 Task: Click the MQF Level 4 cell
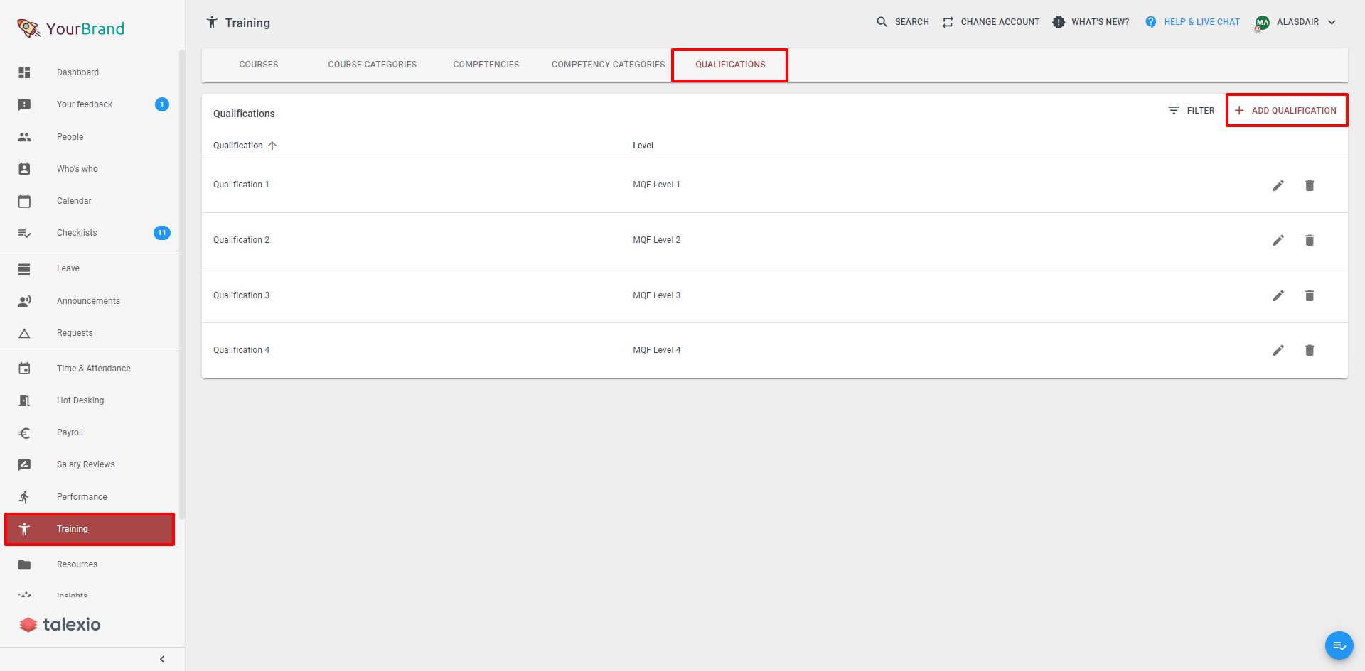point(656,350)
